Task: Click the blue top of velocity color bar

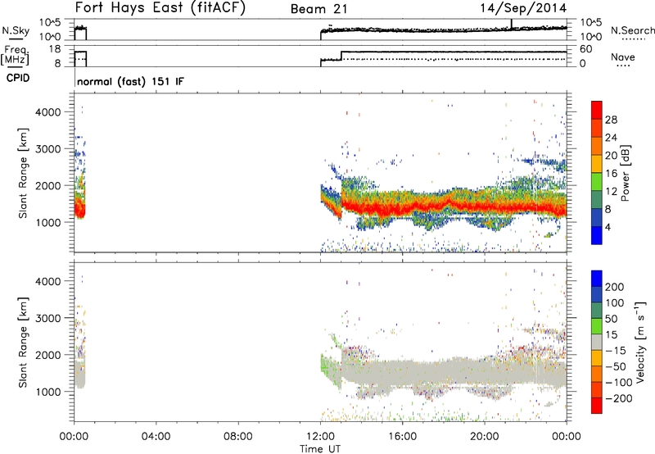Action: point(597,279)
